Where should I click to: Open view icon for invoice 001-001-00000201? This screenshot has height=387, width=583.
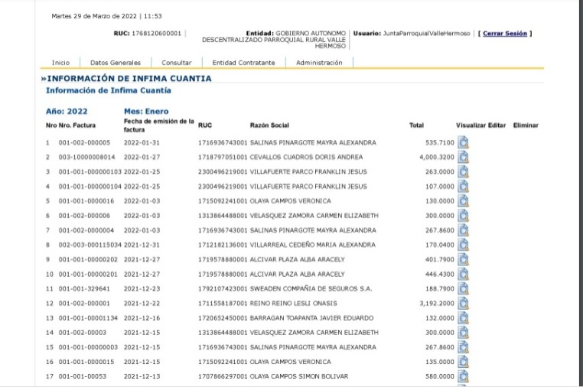pyautogui.click(x=463, y=274)
